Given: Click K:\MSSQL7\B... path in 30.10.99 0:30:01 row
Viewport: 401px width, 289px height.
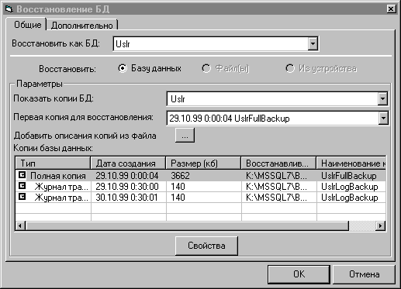Looking at the screenshot, I should click(276, 198).
